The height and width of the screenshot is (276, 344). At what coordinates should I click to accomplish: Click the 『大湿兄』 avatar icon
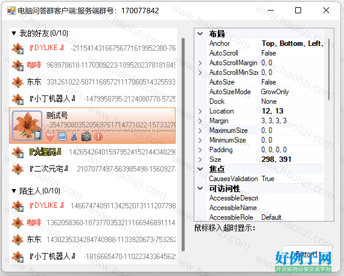18,152
